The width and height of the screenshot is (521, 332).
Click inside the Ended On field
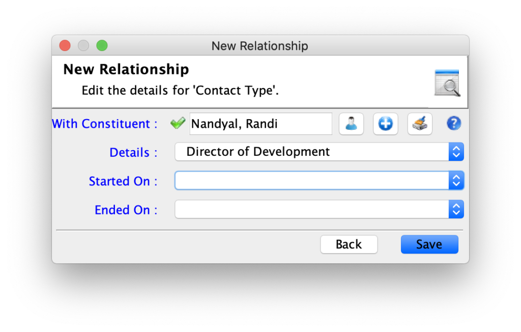[x=311, y=209]
